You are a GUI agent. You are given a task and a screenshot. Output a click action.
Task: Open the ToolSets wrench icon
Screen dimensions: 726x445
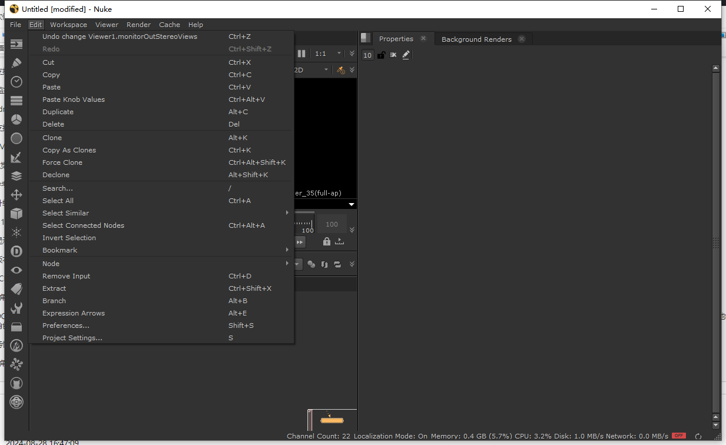[x=16, y=308]
